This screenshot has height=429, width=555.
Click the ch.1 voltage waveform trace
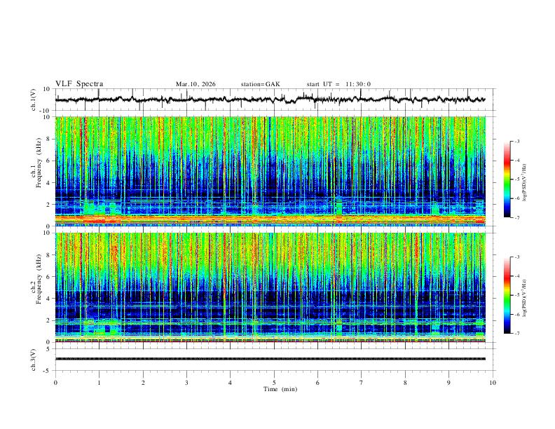(x=270, y=100)
